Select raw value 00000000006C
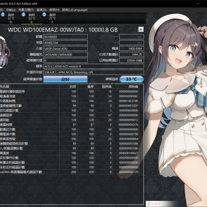Screen dimensions: 207x207 129,96
